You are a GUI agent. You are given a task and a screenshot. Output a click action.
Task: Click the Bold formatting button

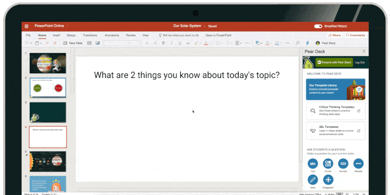click(163, 43)
